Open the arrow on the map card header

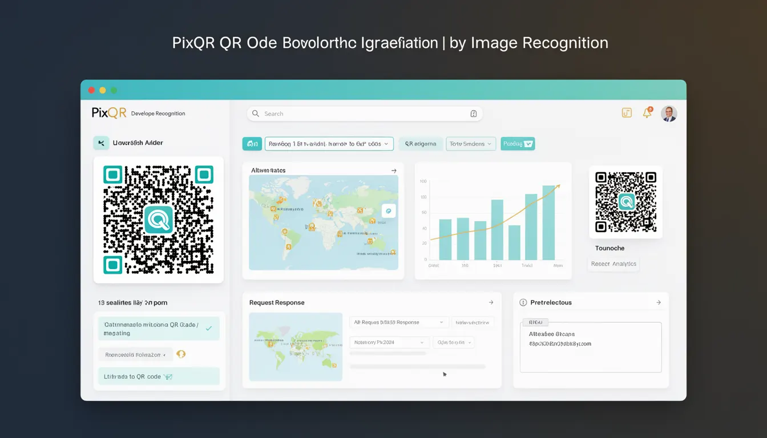coord(394,171)
